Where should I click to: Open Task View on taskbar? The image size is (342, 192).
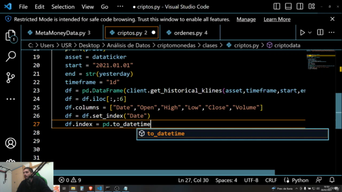coord(64,188)
